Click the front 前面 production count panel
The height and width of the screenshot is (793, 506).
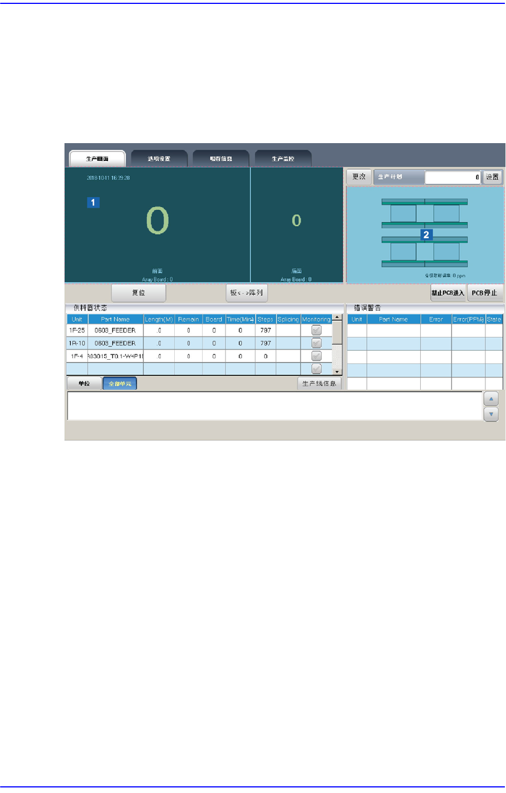click(158, 225)
